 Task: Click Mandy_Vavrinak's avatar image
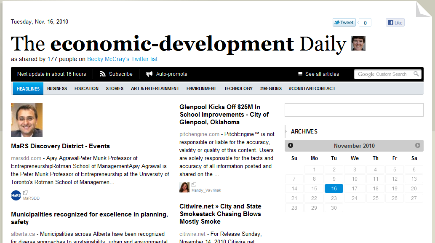[x=184, y=187]
